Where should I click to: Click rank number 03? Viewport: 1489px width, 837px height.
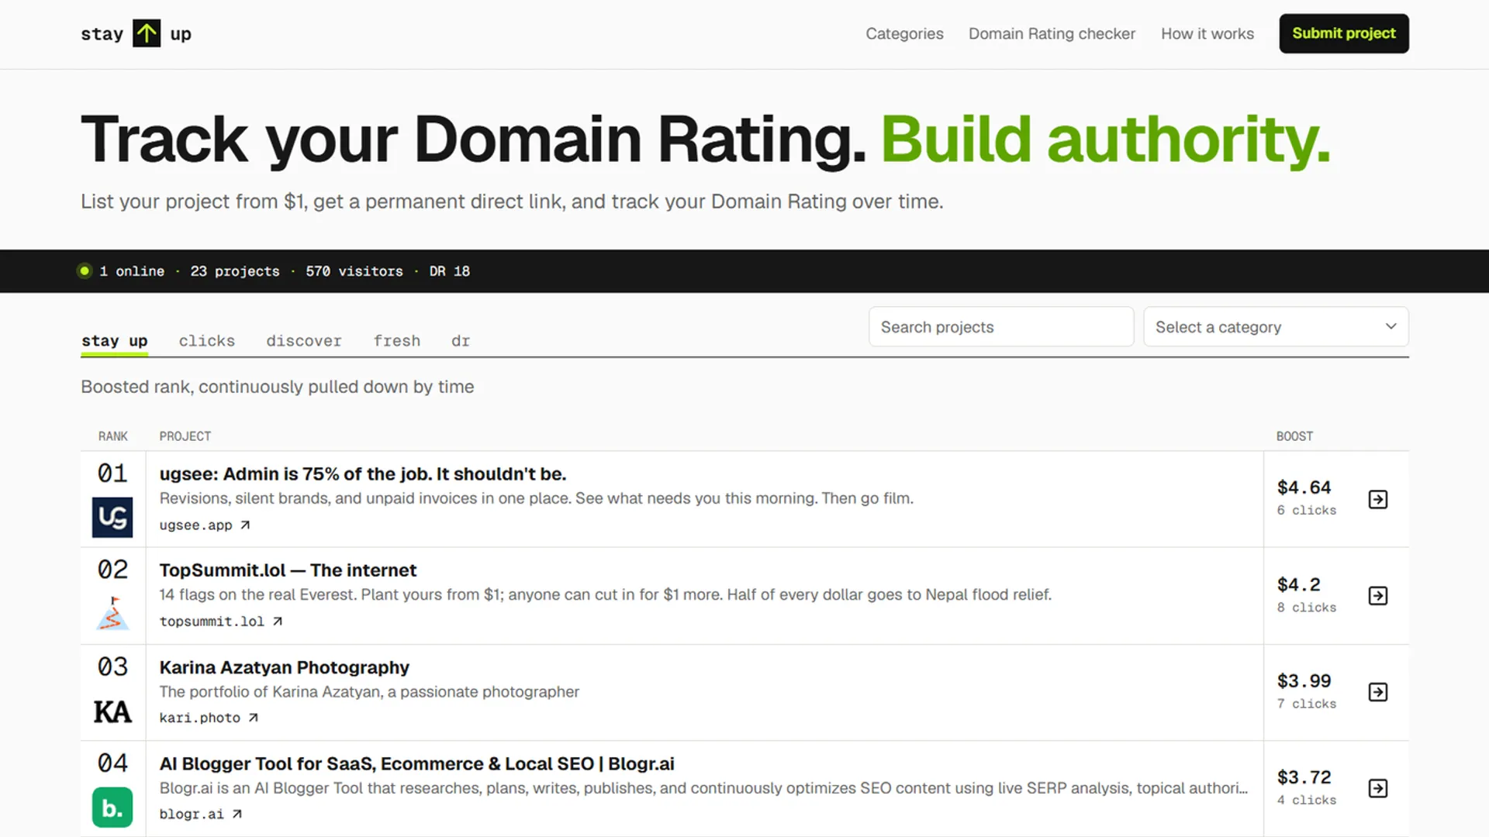112,666
